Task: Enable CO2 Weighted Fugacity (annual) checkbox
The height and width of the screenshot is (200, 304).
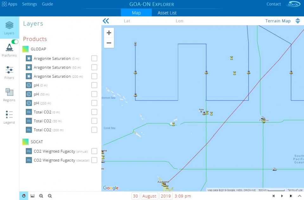Action: pyautogui.click(x=94, y=151)
